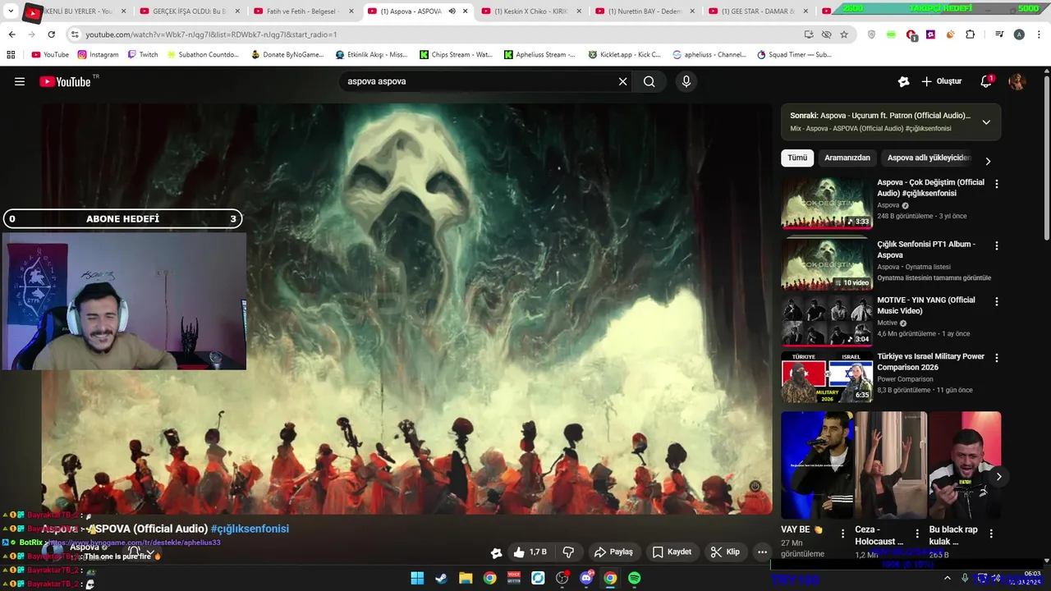1051x591 pixels.
Task: Open the Windows Start menu
Action: pos(417,578)
